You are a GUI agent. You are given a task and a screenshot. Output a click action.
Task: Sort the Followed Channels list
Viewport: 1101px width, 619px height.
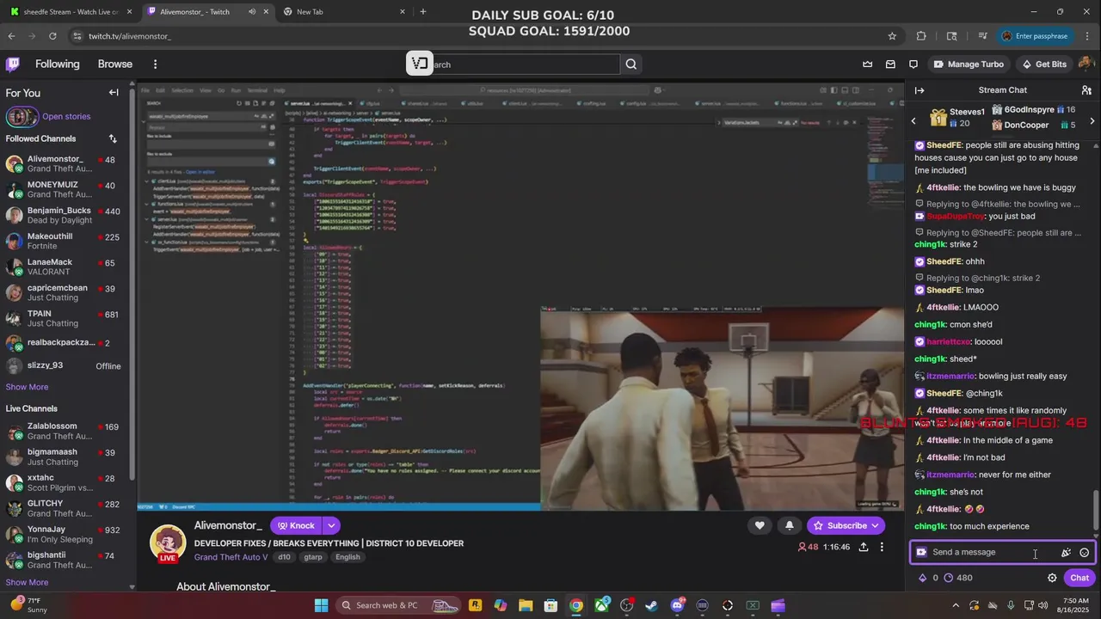(x=113, y=138)
